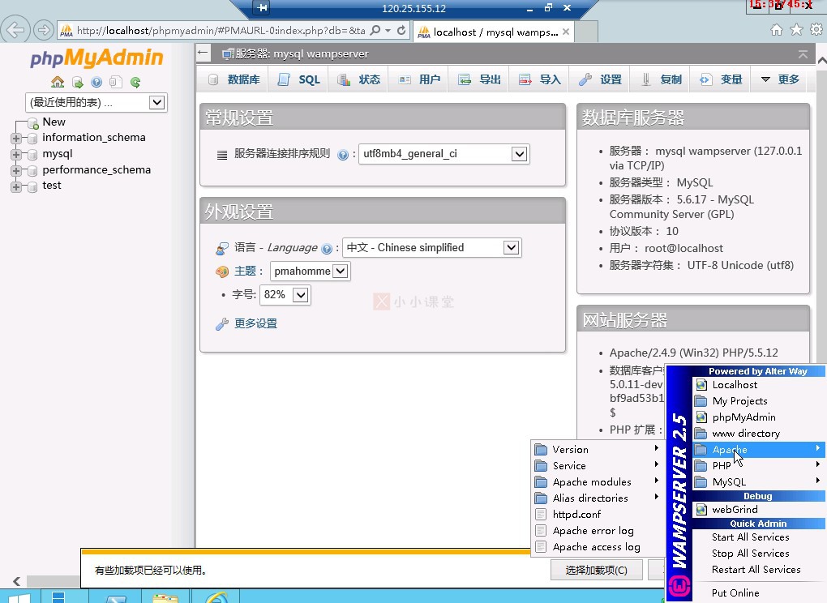
Task: Open httpd.conf from Apache menu
Action: coord(597,515)
